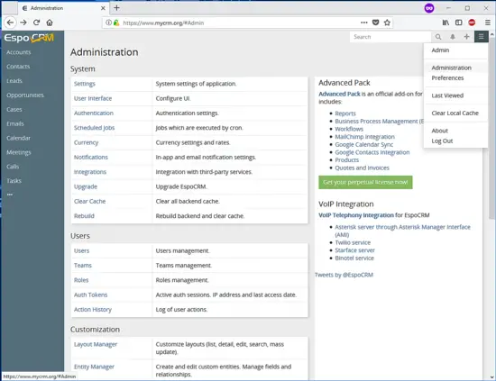Reload the current page

pyautogui.click(x=36, y=23)
